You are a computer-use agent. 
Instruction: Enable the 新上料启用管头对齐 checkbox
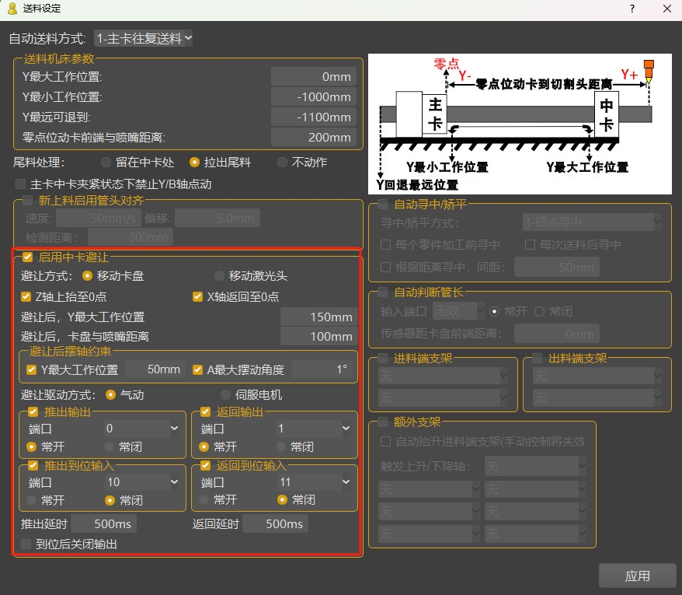tap(28, 201)
